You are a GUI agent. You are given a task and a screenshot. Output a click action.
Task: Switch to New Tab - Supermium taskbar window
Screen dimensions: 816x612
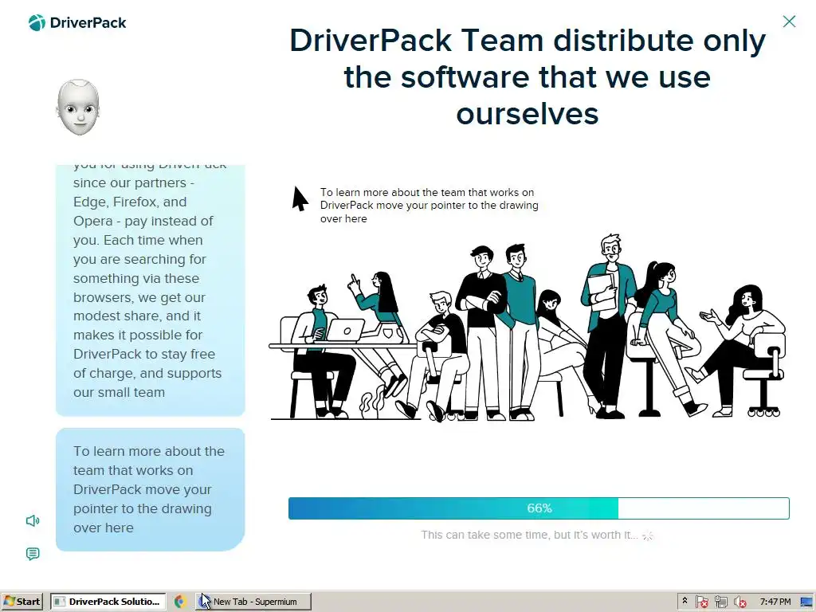pos(253,602)
